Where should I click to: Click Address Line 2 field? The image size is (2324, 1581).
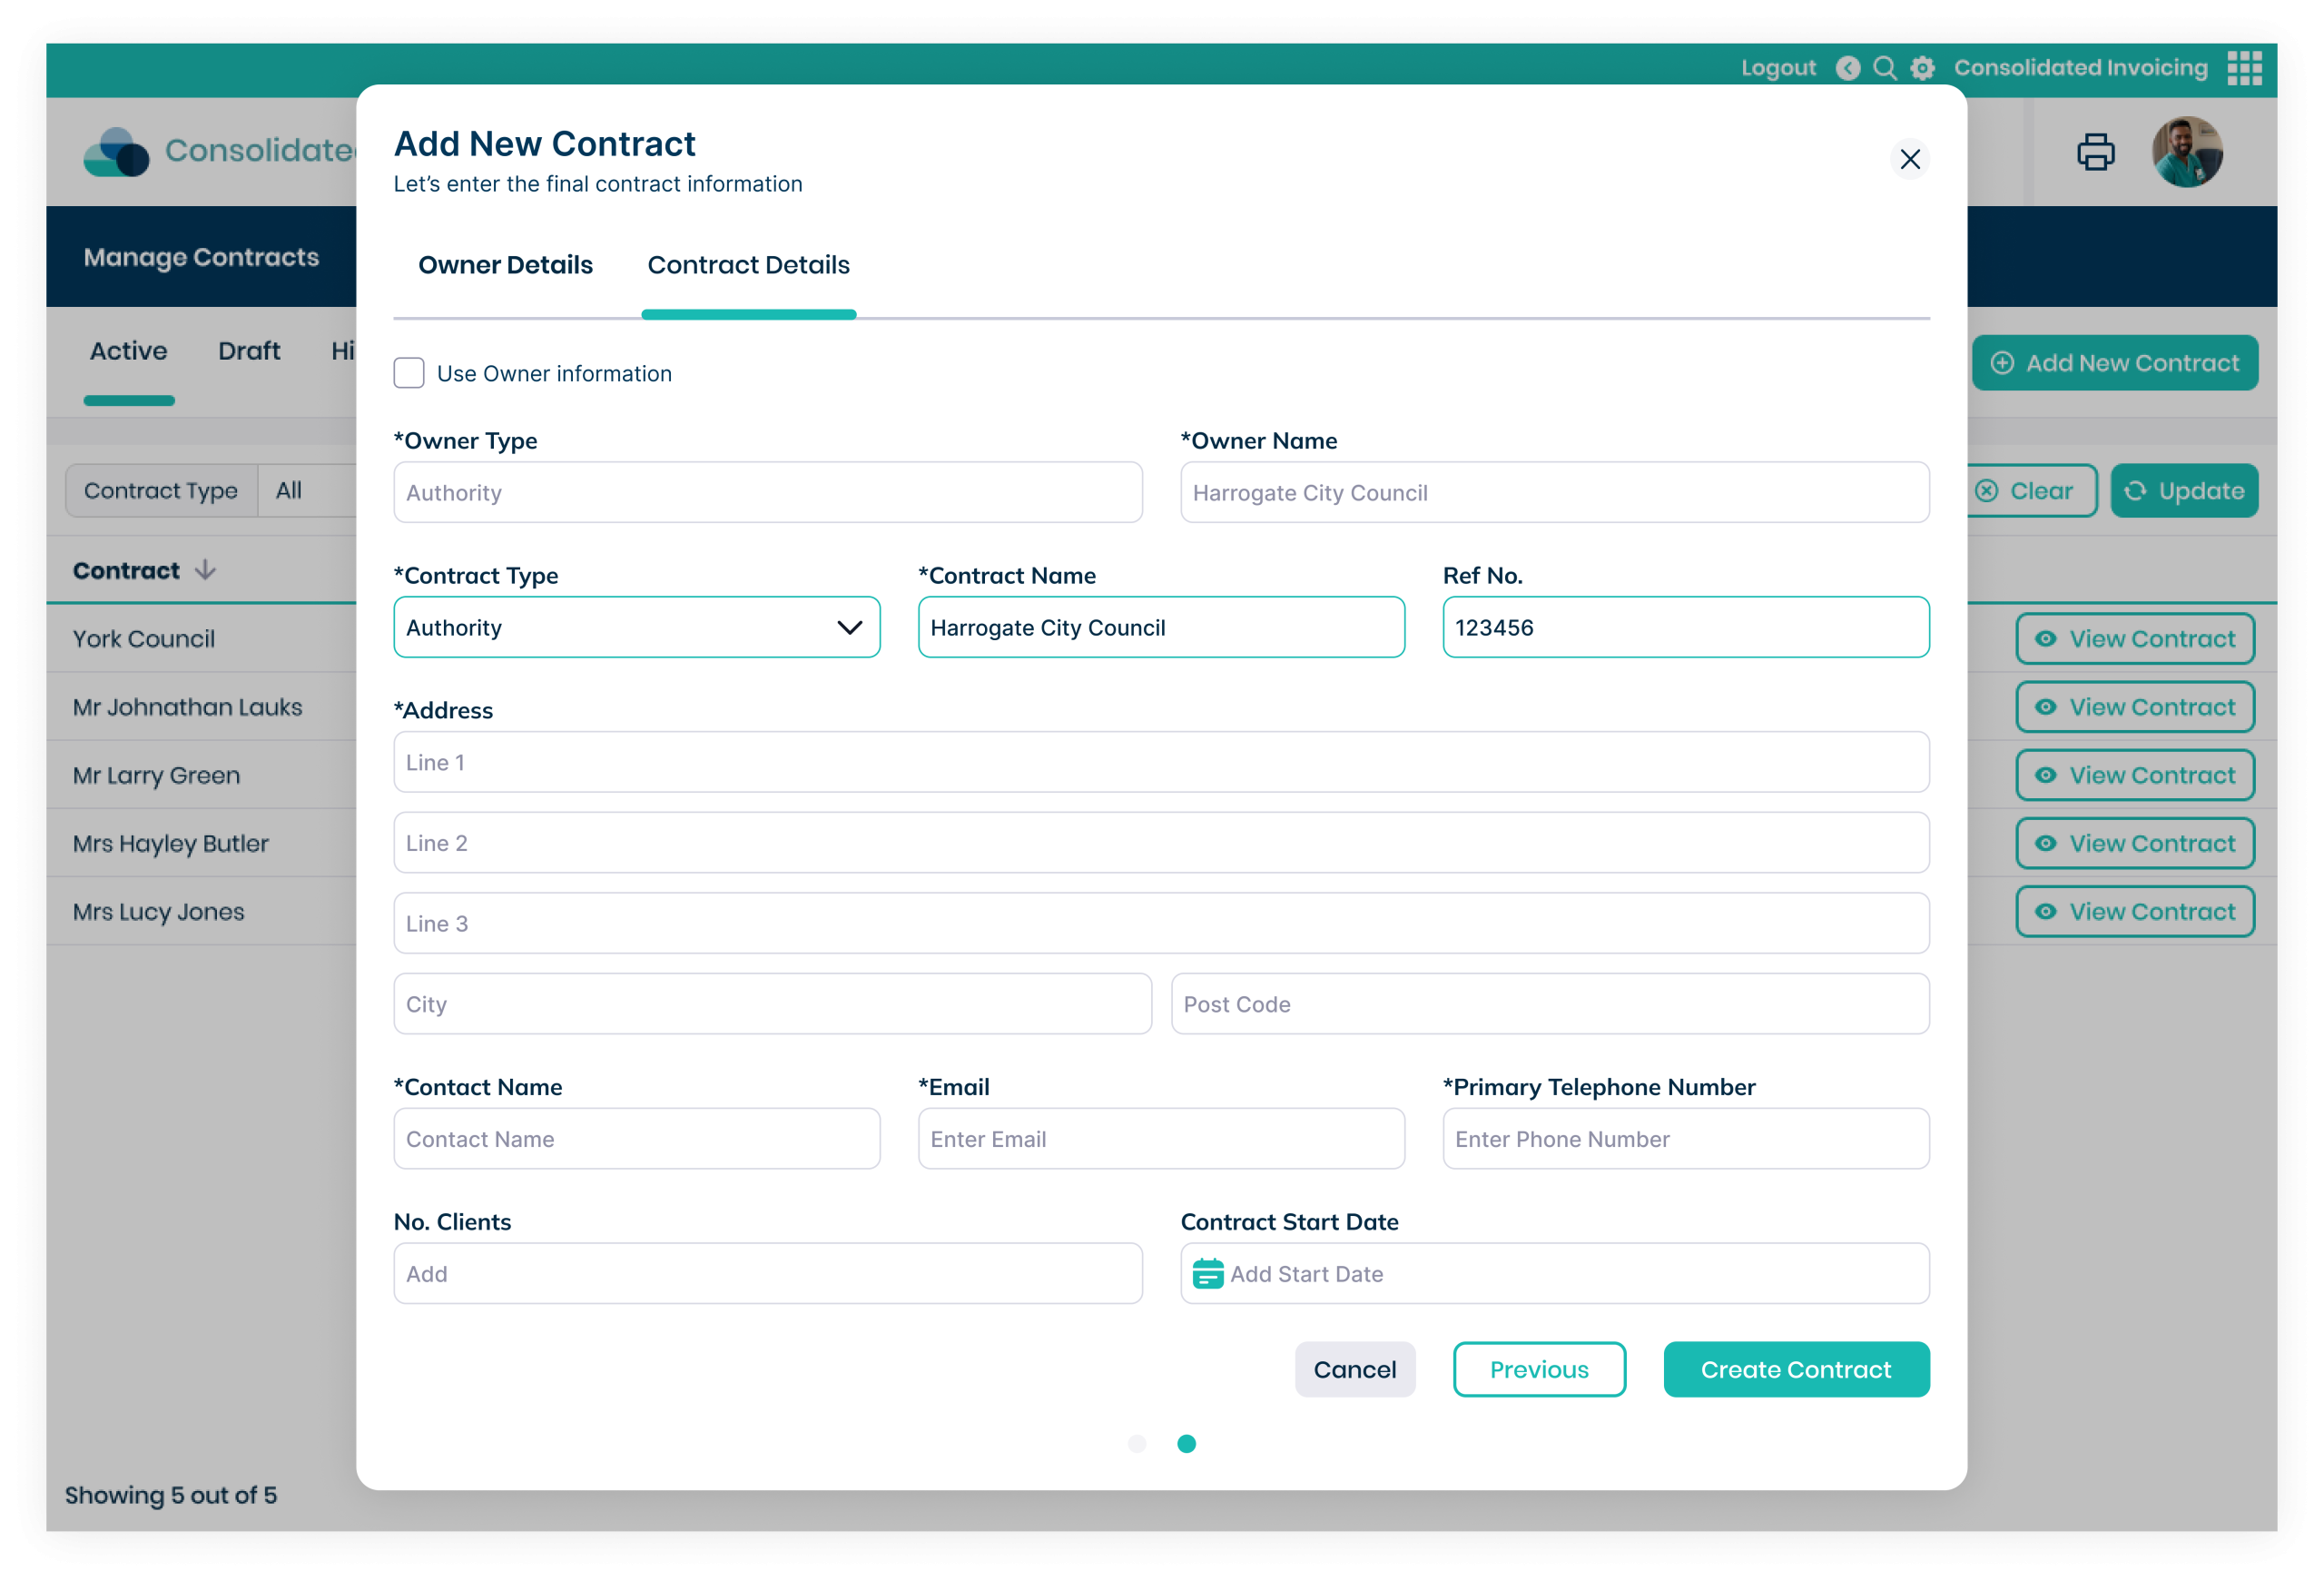coord(1161,843)
